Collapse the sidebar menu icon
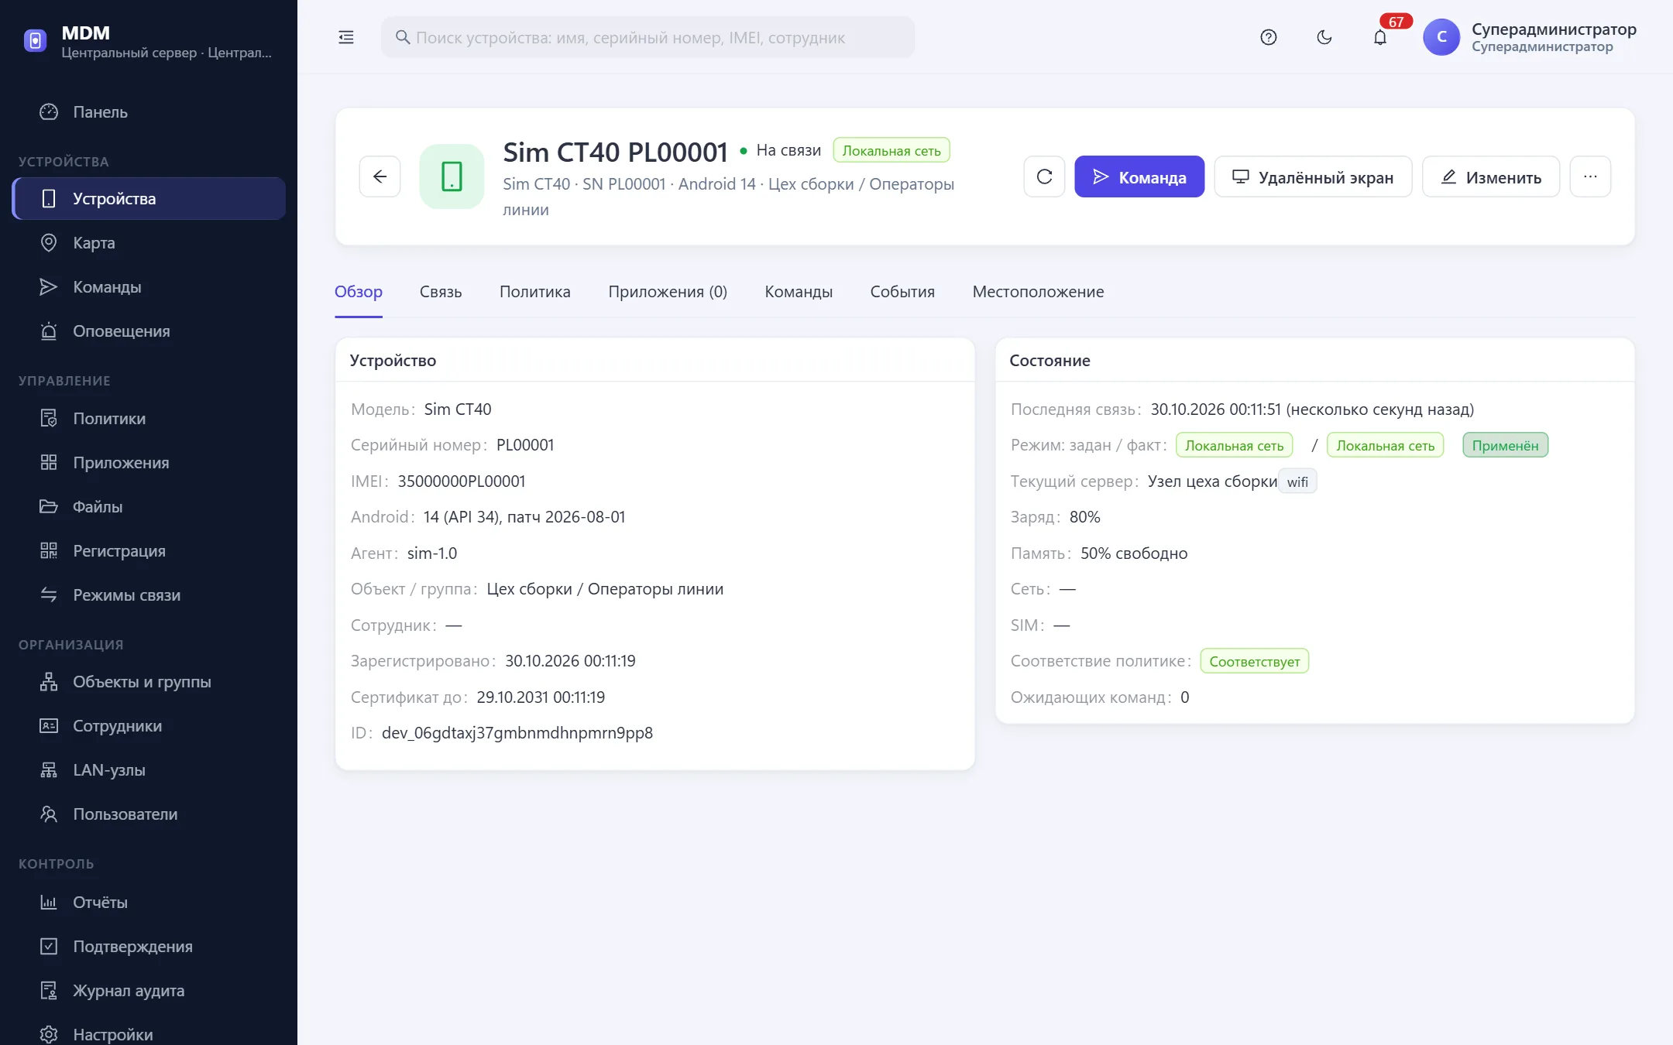The image size is (1673, 1045). [x=346, y=37]
